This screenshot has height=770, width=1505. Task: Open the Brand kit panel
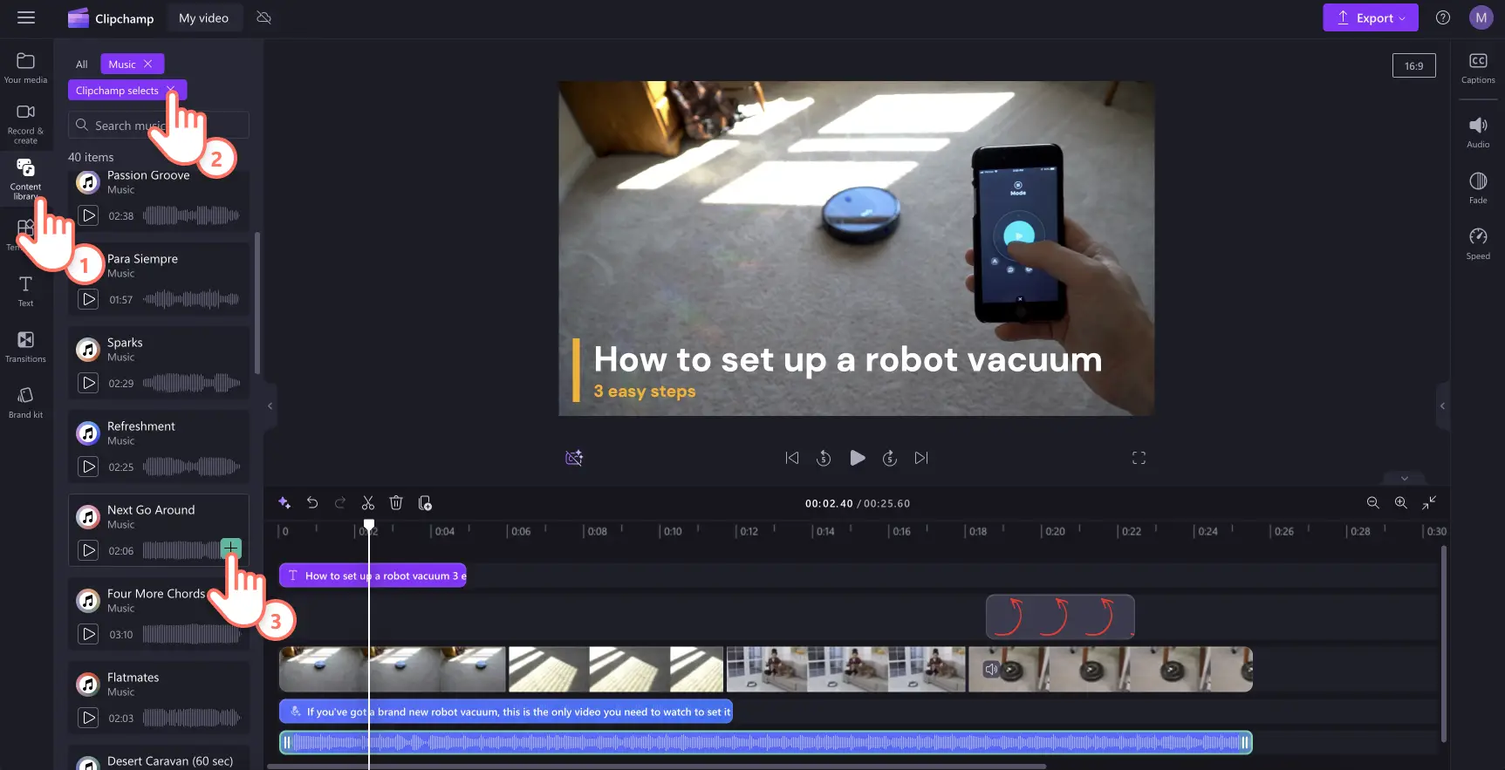coord(26,402)
